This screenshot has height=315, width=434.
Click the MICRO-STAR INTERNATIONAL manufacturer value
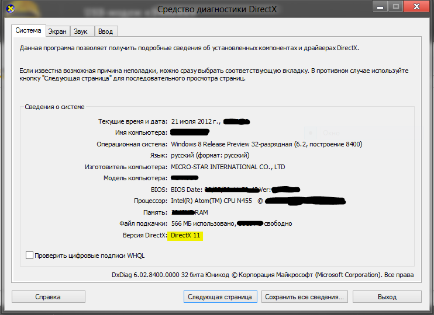point(228,167)
